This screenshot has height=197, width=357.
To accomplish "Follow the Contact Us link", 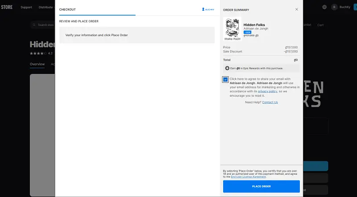I will [x=270, y=102].
